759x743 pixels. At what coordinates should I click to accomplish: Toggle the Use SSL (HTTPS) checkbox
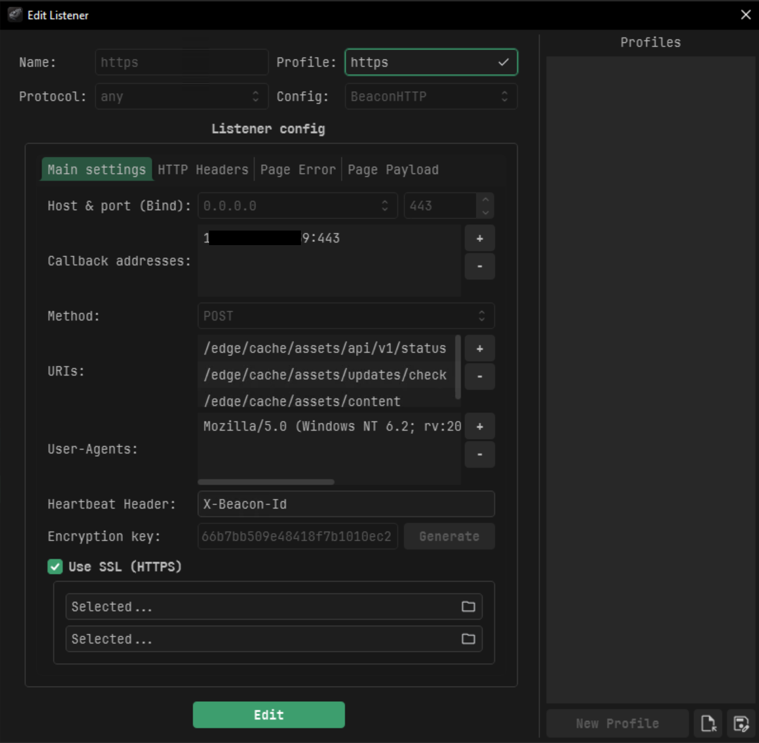pos(55,567)
